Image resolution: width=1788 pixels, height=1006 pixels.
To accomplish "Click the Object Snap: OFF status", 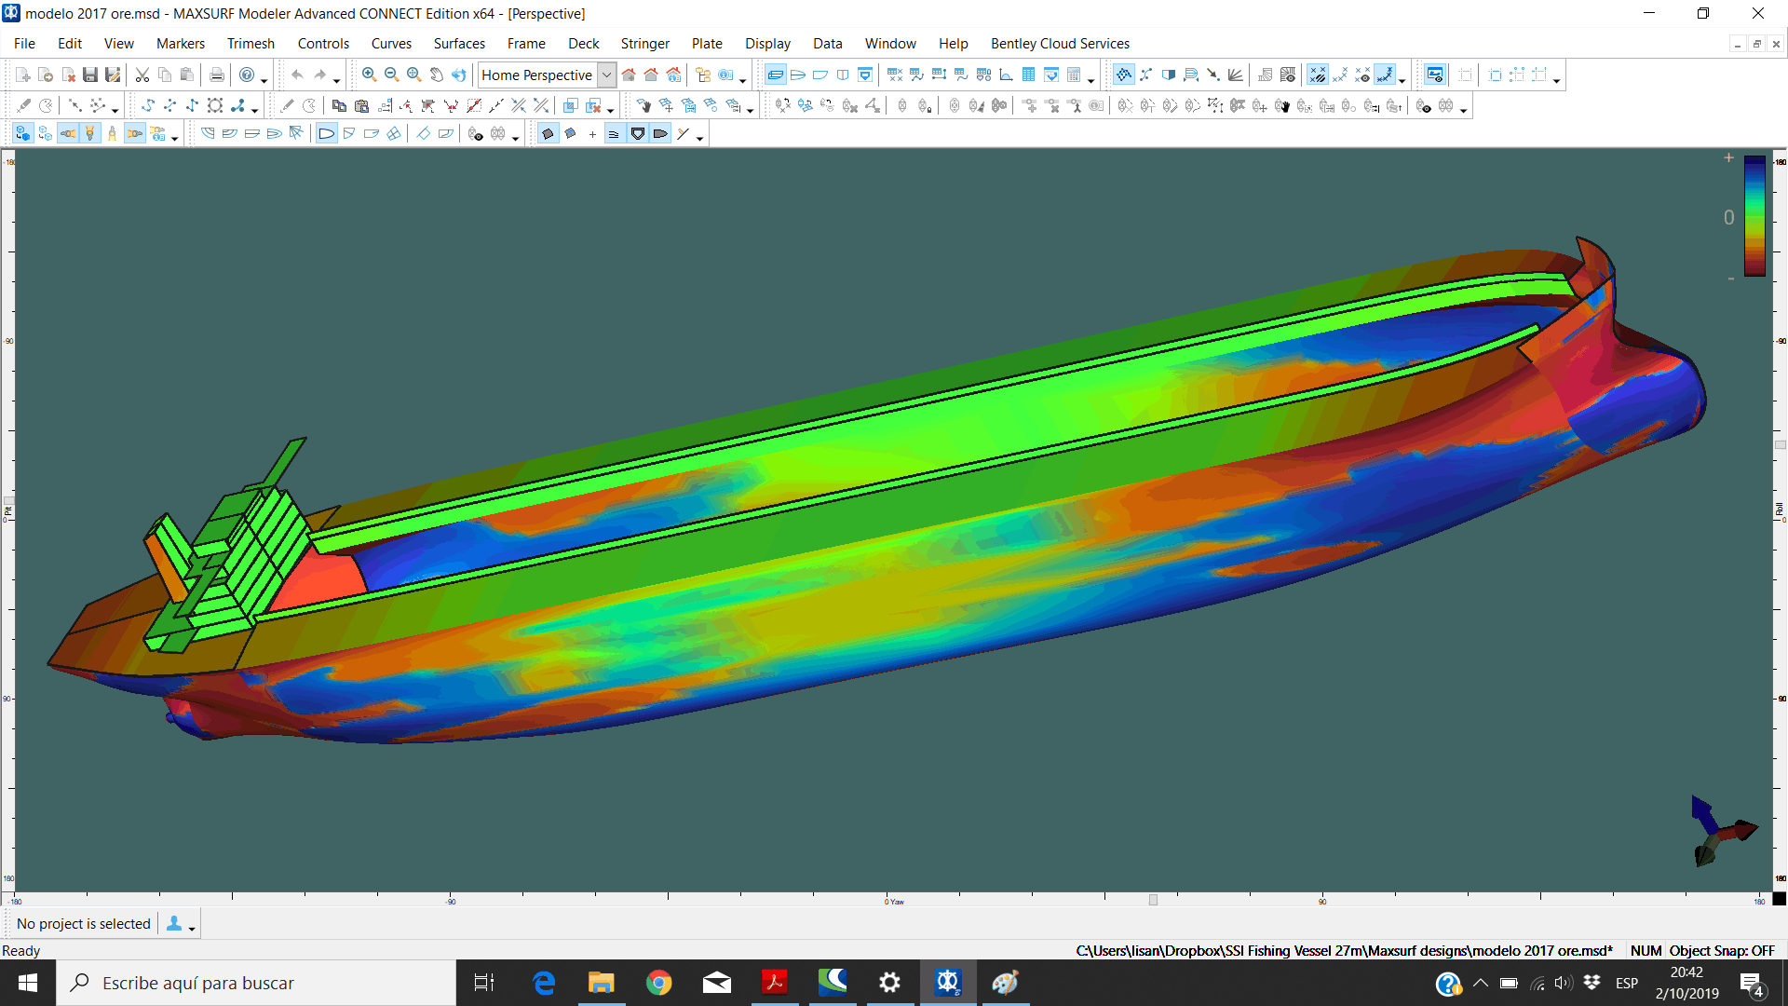I will (1722, 951).
